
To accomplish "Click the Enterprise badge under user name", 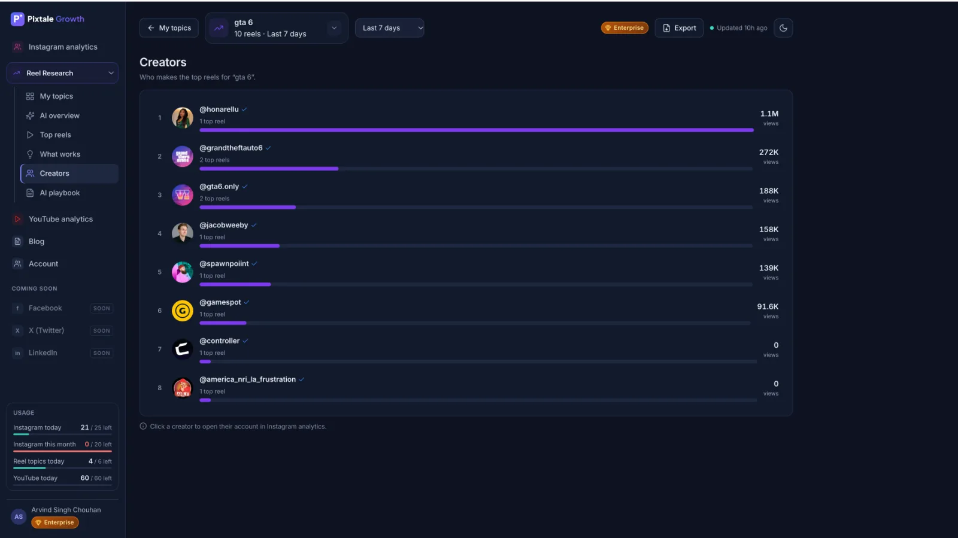I will 55,522.
